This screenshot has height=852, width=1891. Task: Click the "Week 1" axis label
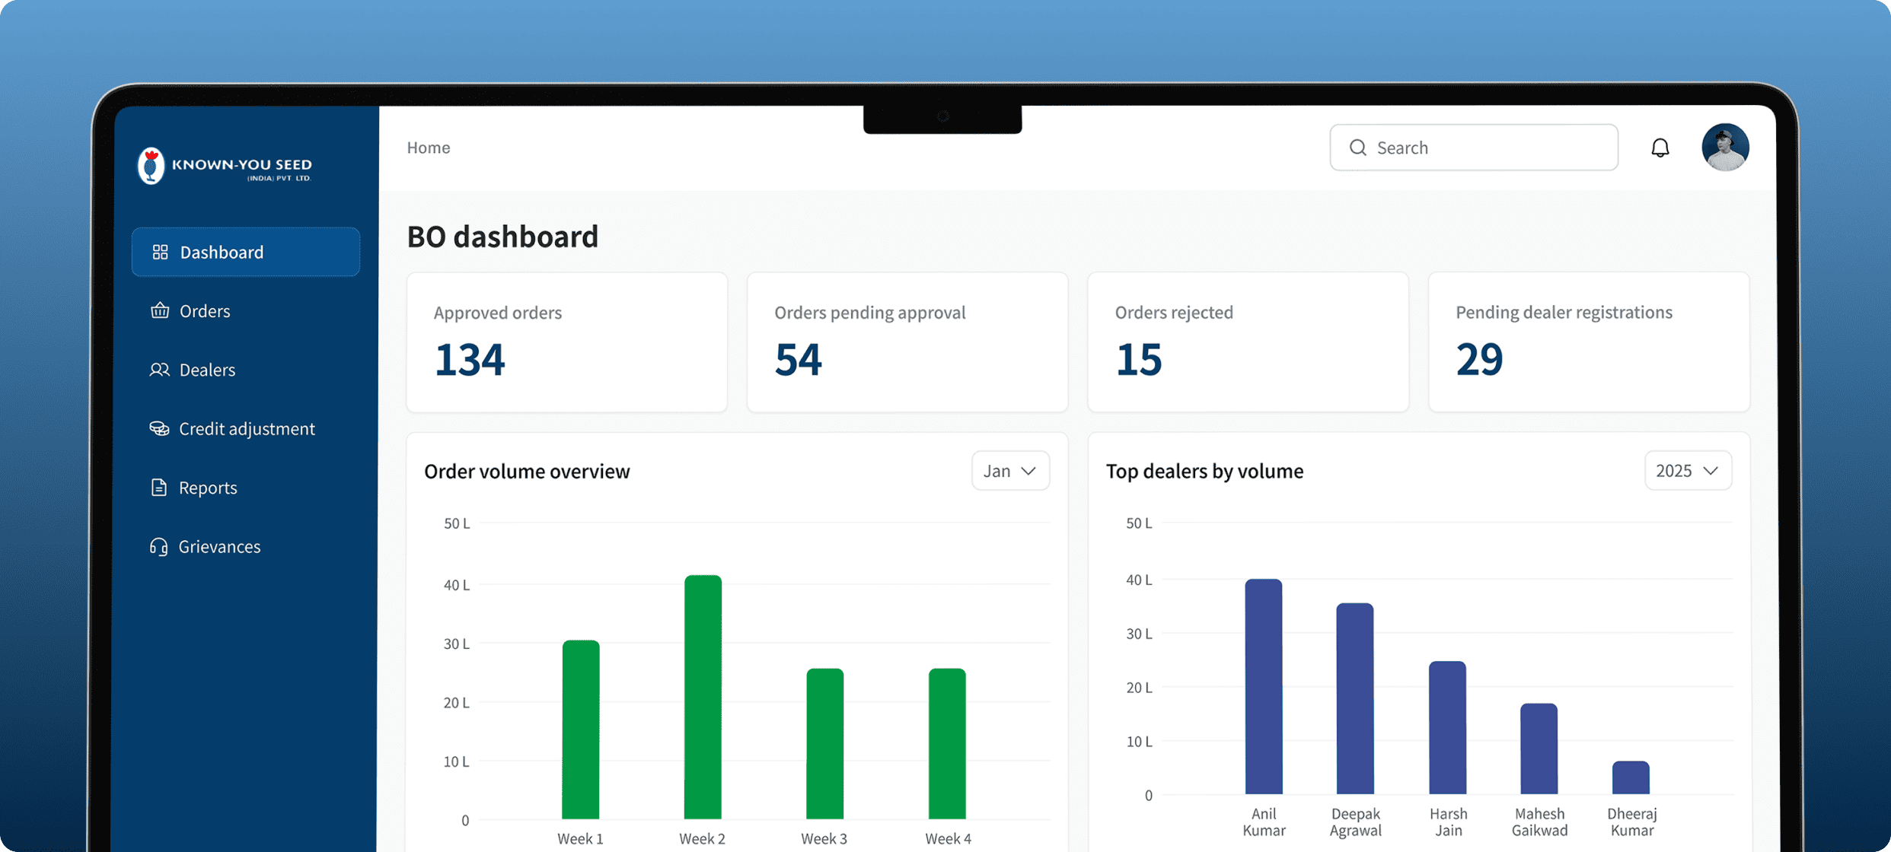580,839
